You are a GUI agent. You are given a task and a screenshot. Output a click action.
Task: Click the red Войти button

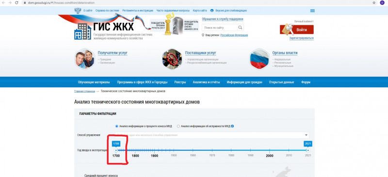297,30
